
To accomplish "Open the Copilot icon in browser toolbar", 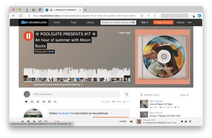I will coord(199,16).
